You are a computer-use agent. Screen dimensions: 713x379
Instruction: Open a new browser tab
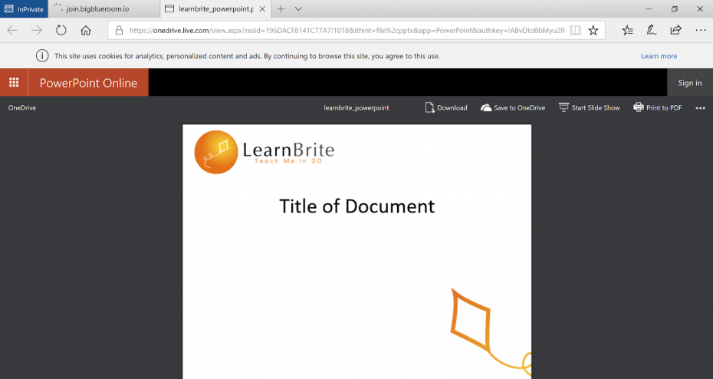pyautogui.click(x=281, y=9)
